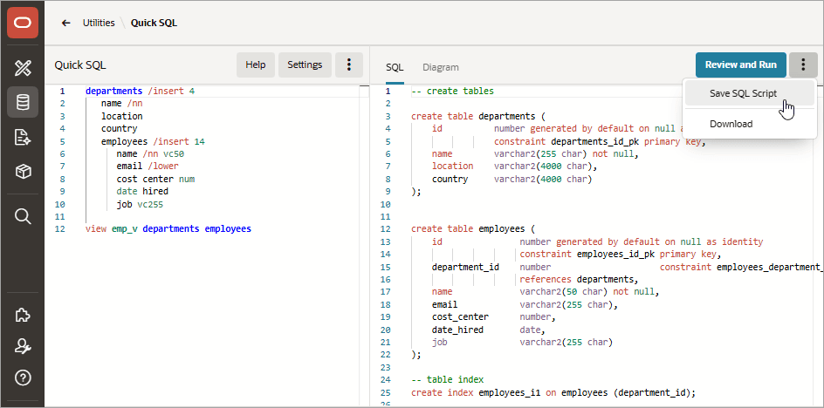Open Quick SQL Settings button
Viewport: 824px width, 408px height.
click(x=305, y=65)
